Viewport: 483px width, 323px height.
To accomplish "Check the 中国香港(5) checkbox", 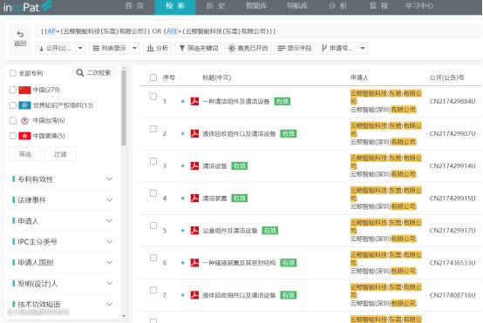I will 13,136.
